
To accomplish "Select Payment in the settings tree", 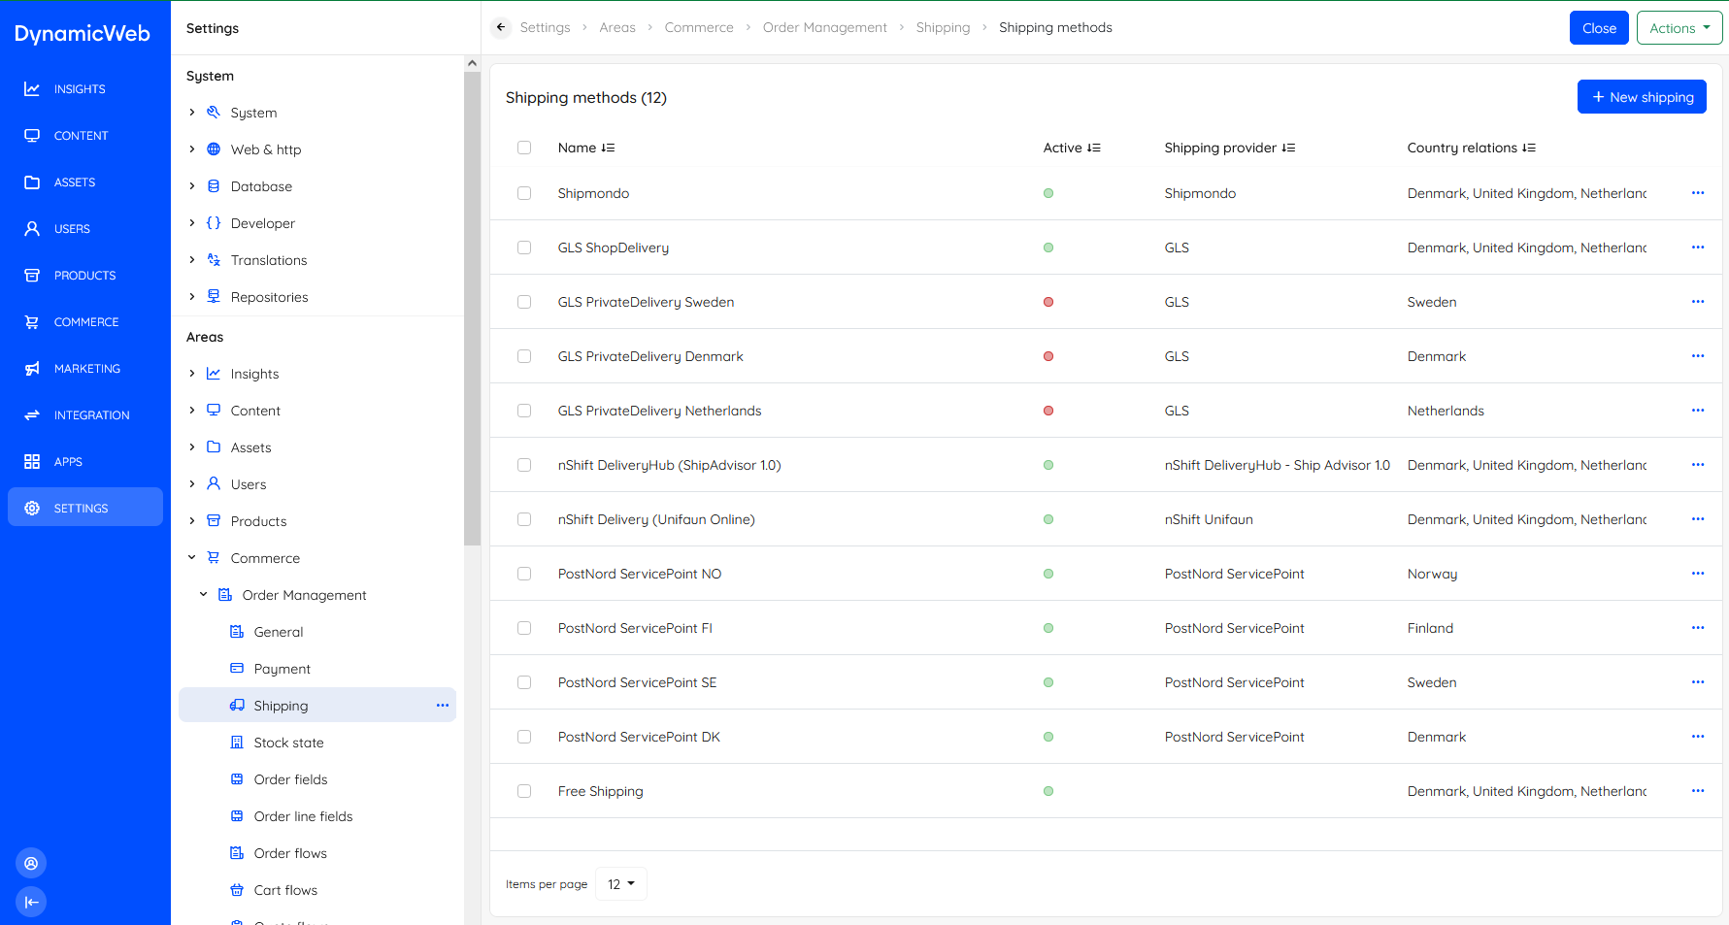I will click(283, 669).
